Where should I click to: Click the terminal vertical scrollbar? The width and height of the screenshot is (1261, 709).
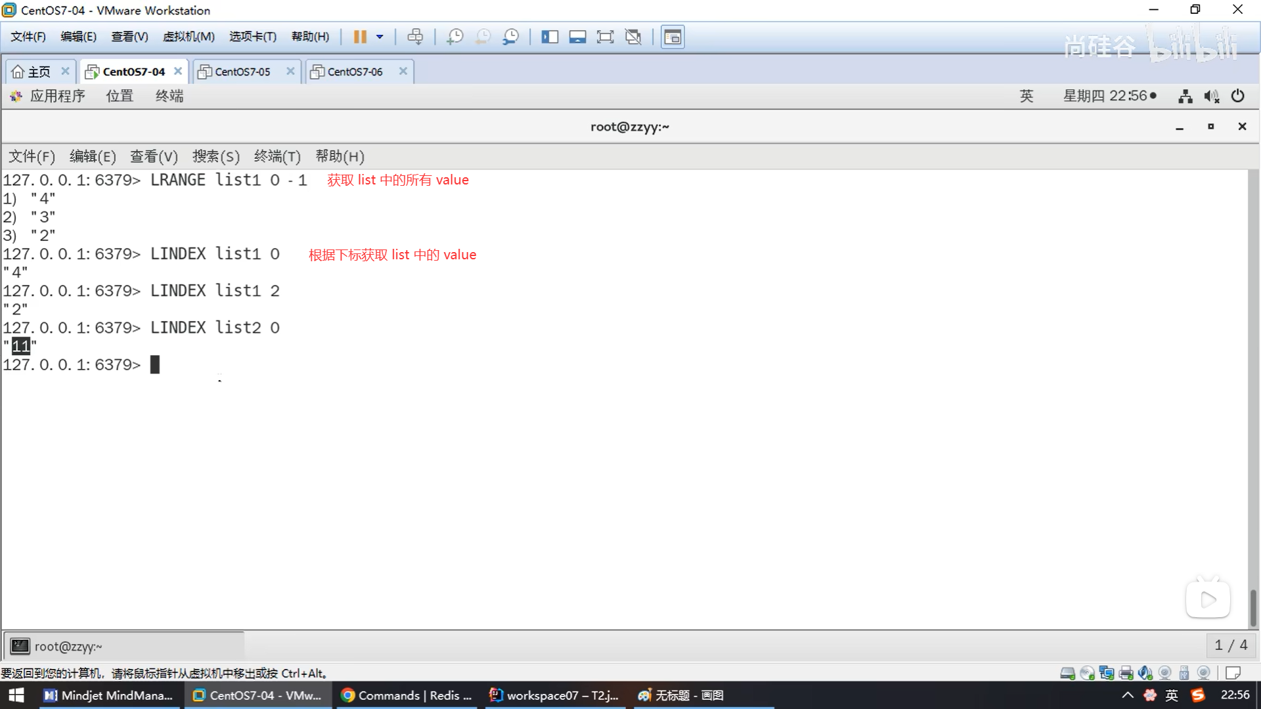pyautogui.click(x=1252, y=607)
